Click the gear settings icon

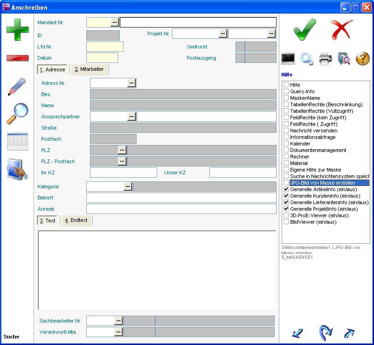[x=306, y=59]
